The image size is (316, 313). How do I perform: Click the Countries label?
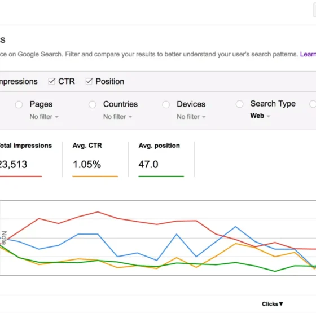coord(121,104)
